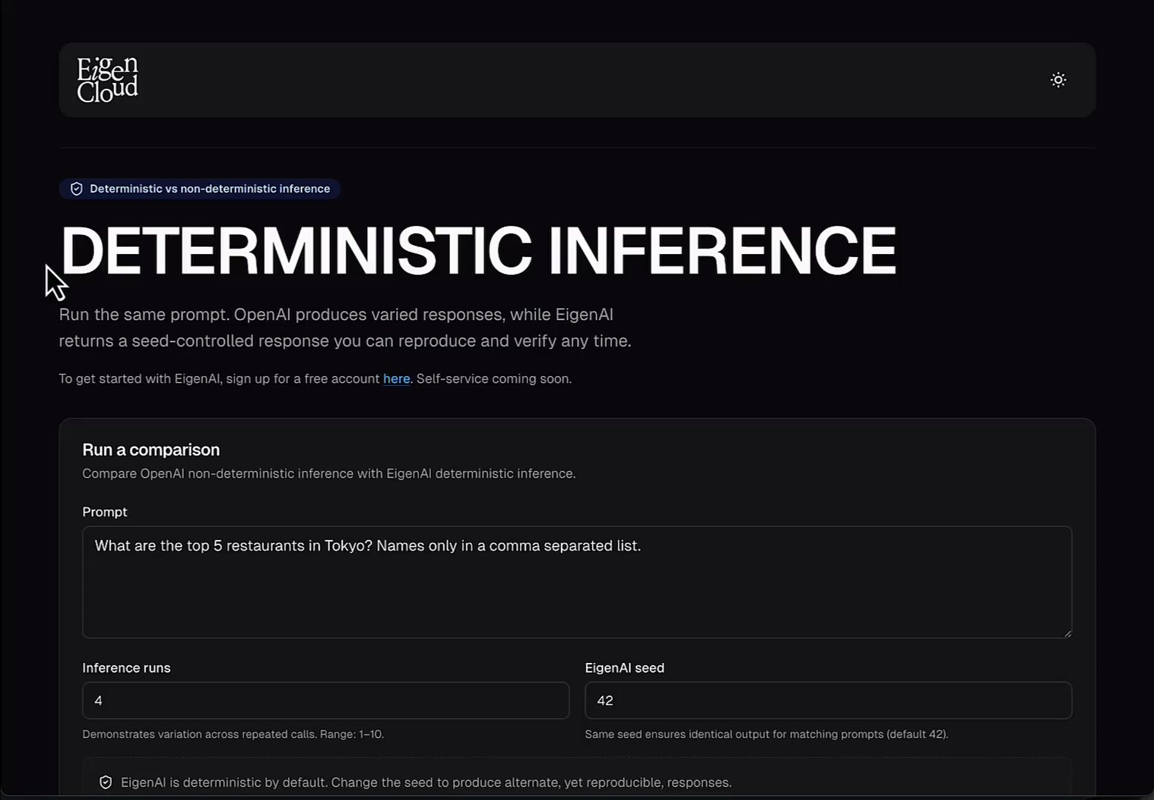1154x800 pixels.
Task: Click the 'Compare OpenAI non-deterministic inference' description
Action: point(328,473)
